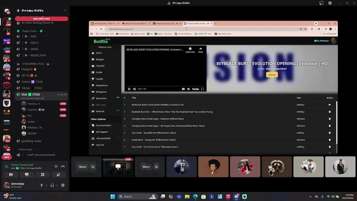Click the NEW servers pill button
Screen dimensions: 357x201
(x=7, y=157)
